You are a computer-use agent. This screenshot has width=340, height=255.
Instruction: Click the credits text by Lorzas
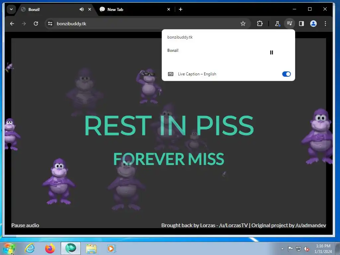point(243,225)
